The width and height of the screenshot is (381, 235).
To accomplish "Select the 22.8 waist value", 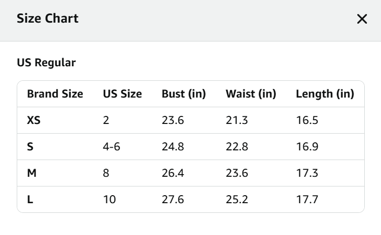I will pyautogui.click(x=237, y=147).
